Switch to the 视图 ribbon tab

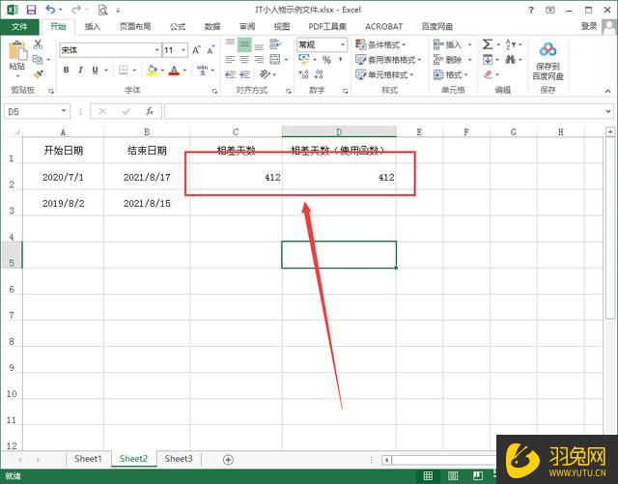[282, 26]
